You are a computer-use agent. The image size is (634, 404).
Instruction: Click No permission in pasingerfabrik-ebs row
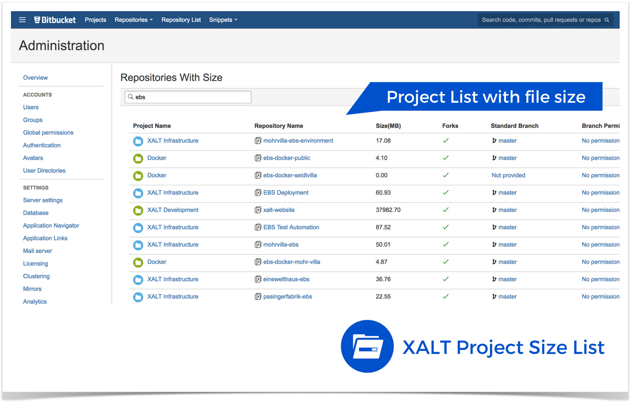[x=601, y=296]
